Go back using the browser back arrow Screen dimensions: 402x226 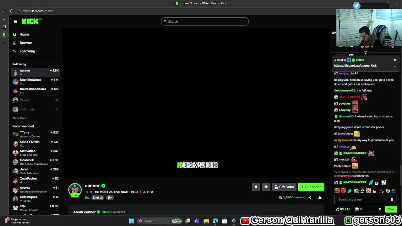pos(4,11)
